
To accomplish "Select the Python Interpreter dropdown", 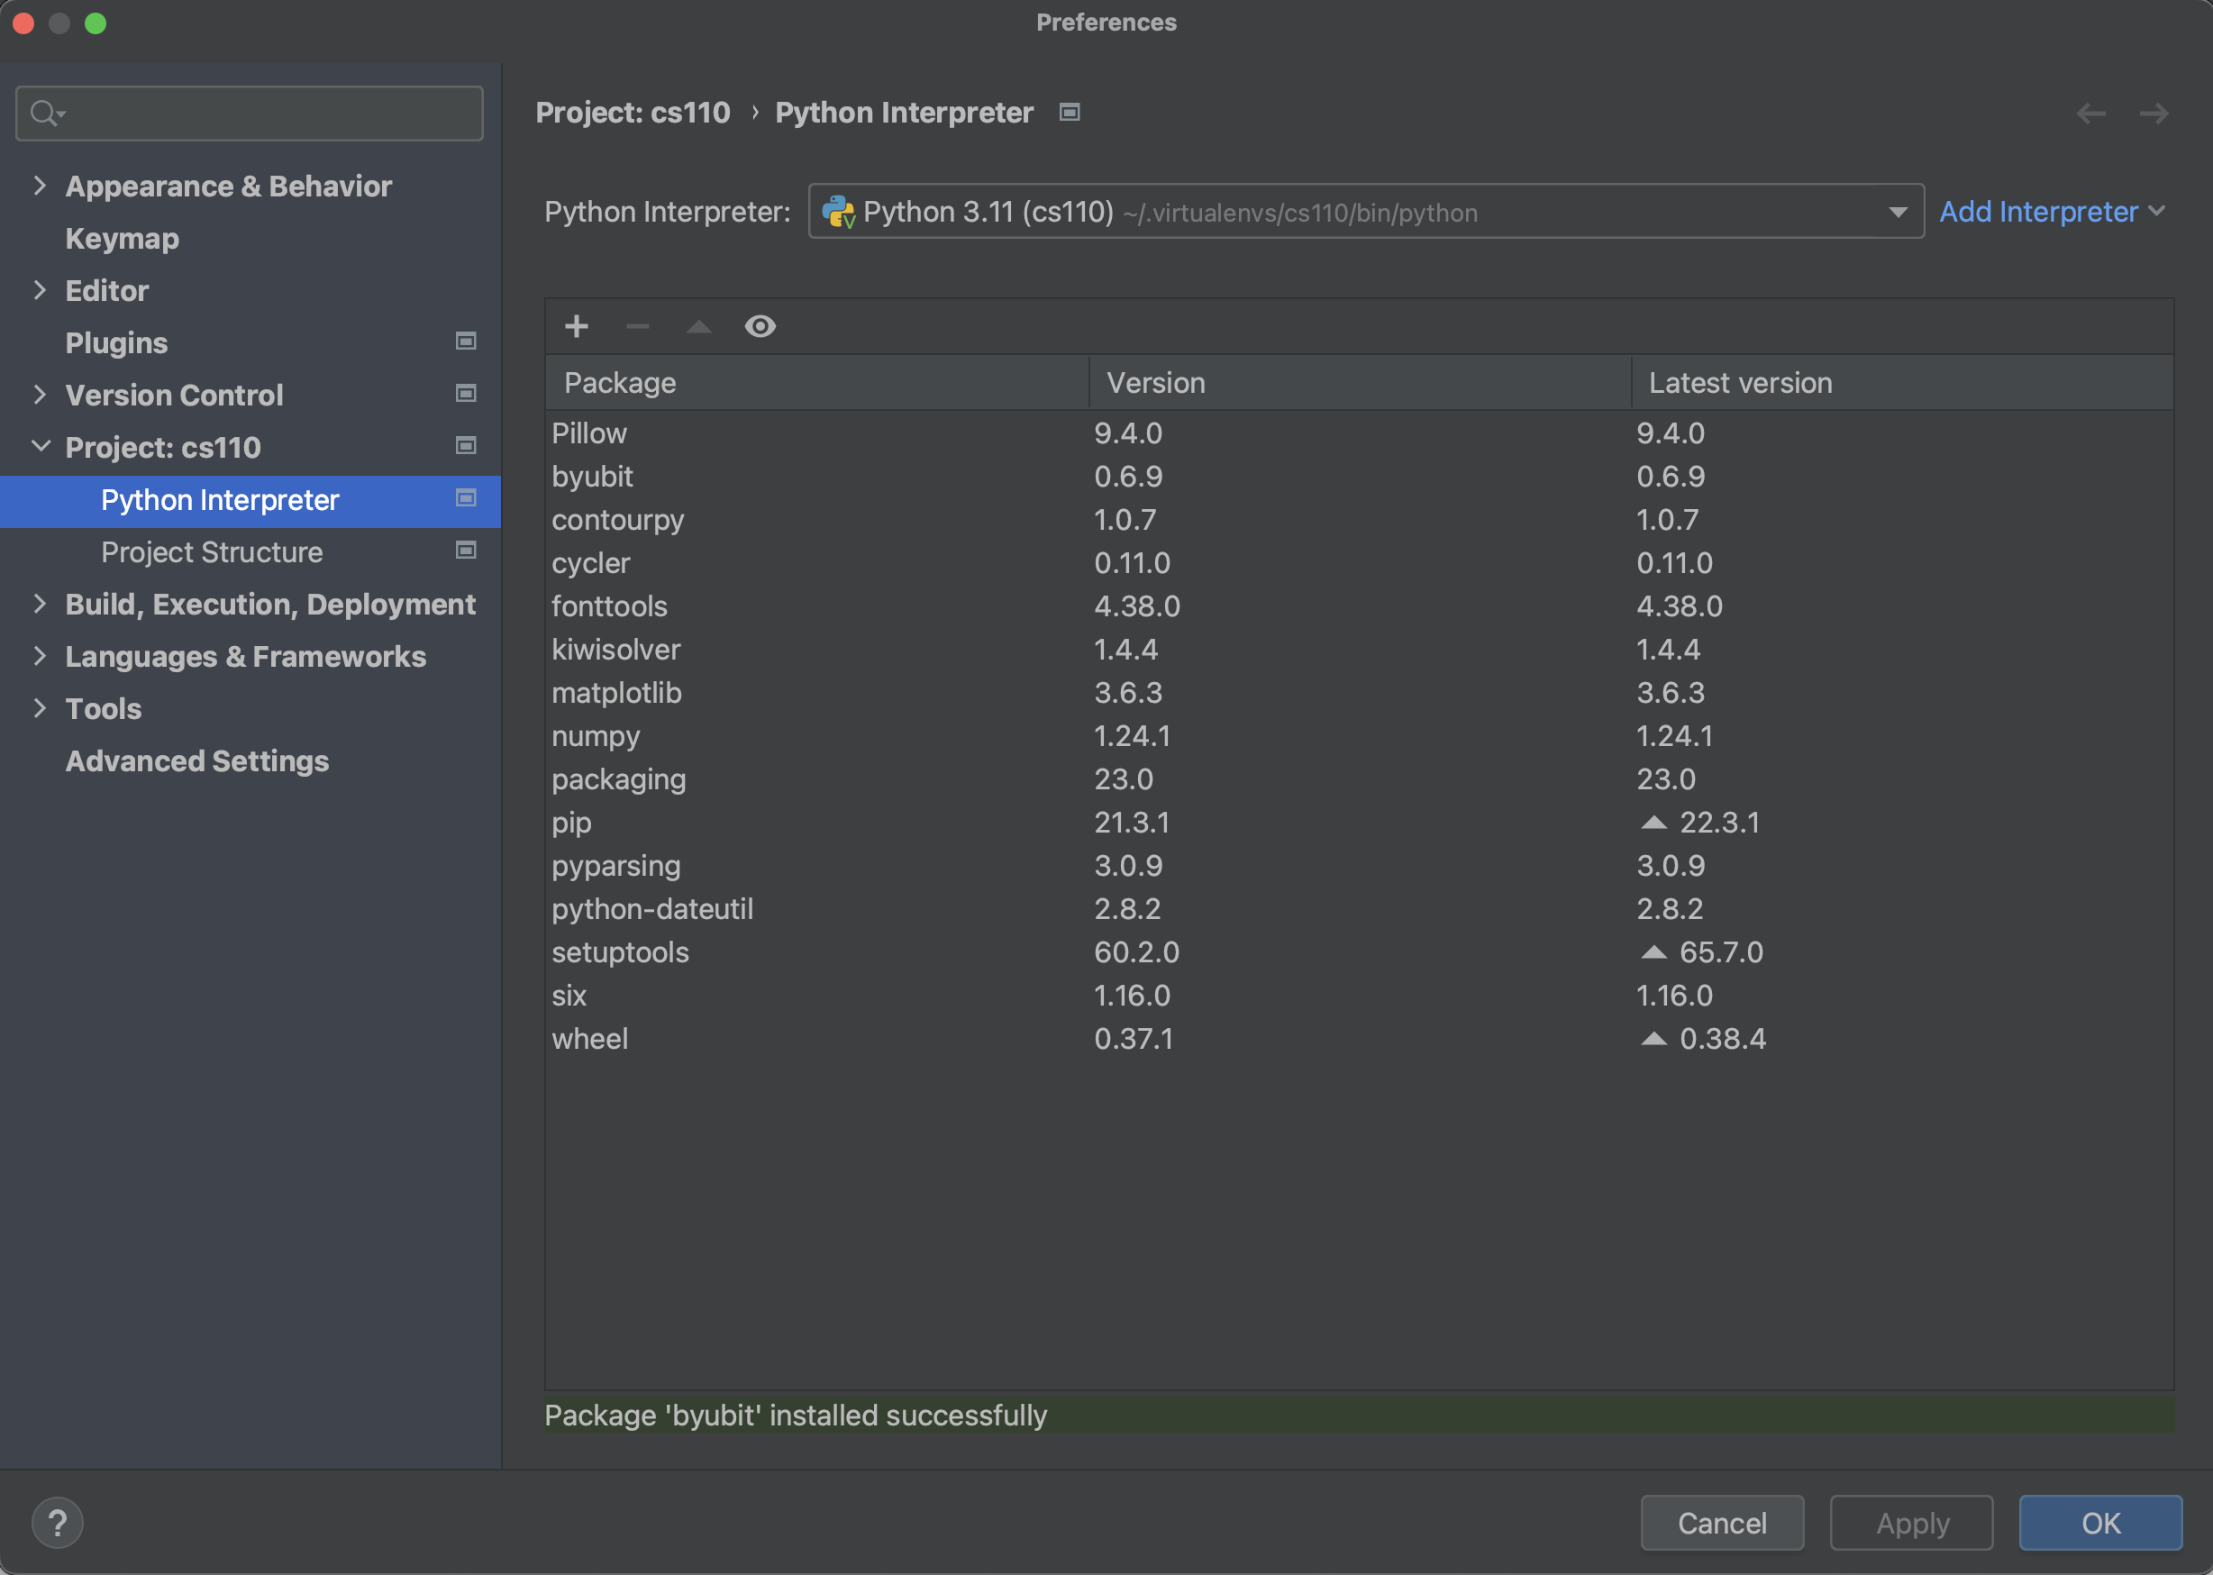I will [1364, 212].
